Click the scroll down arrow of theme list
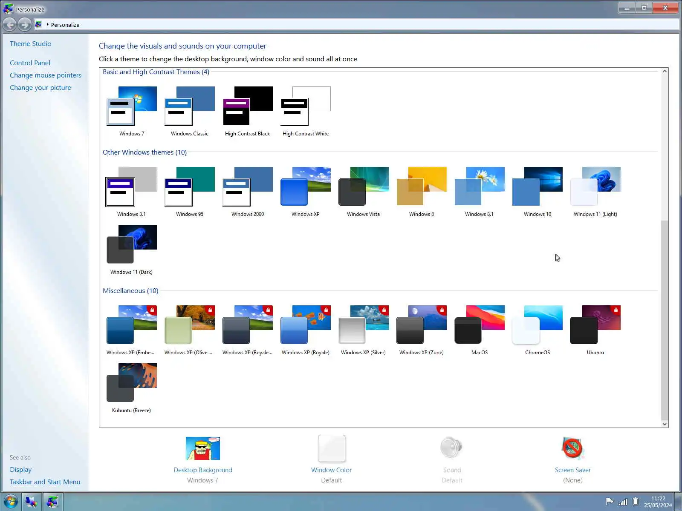The height and width of the screenshot is (511, 682). pyautogui.click(x=665, y=424)
